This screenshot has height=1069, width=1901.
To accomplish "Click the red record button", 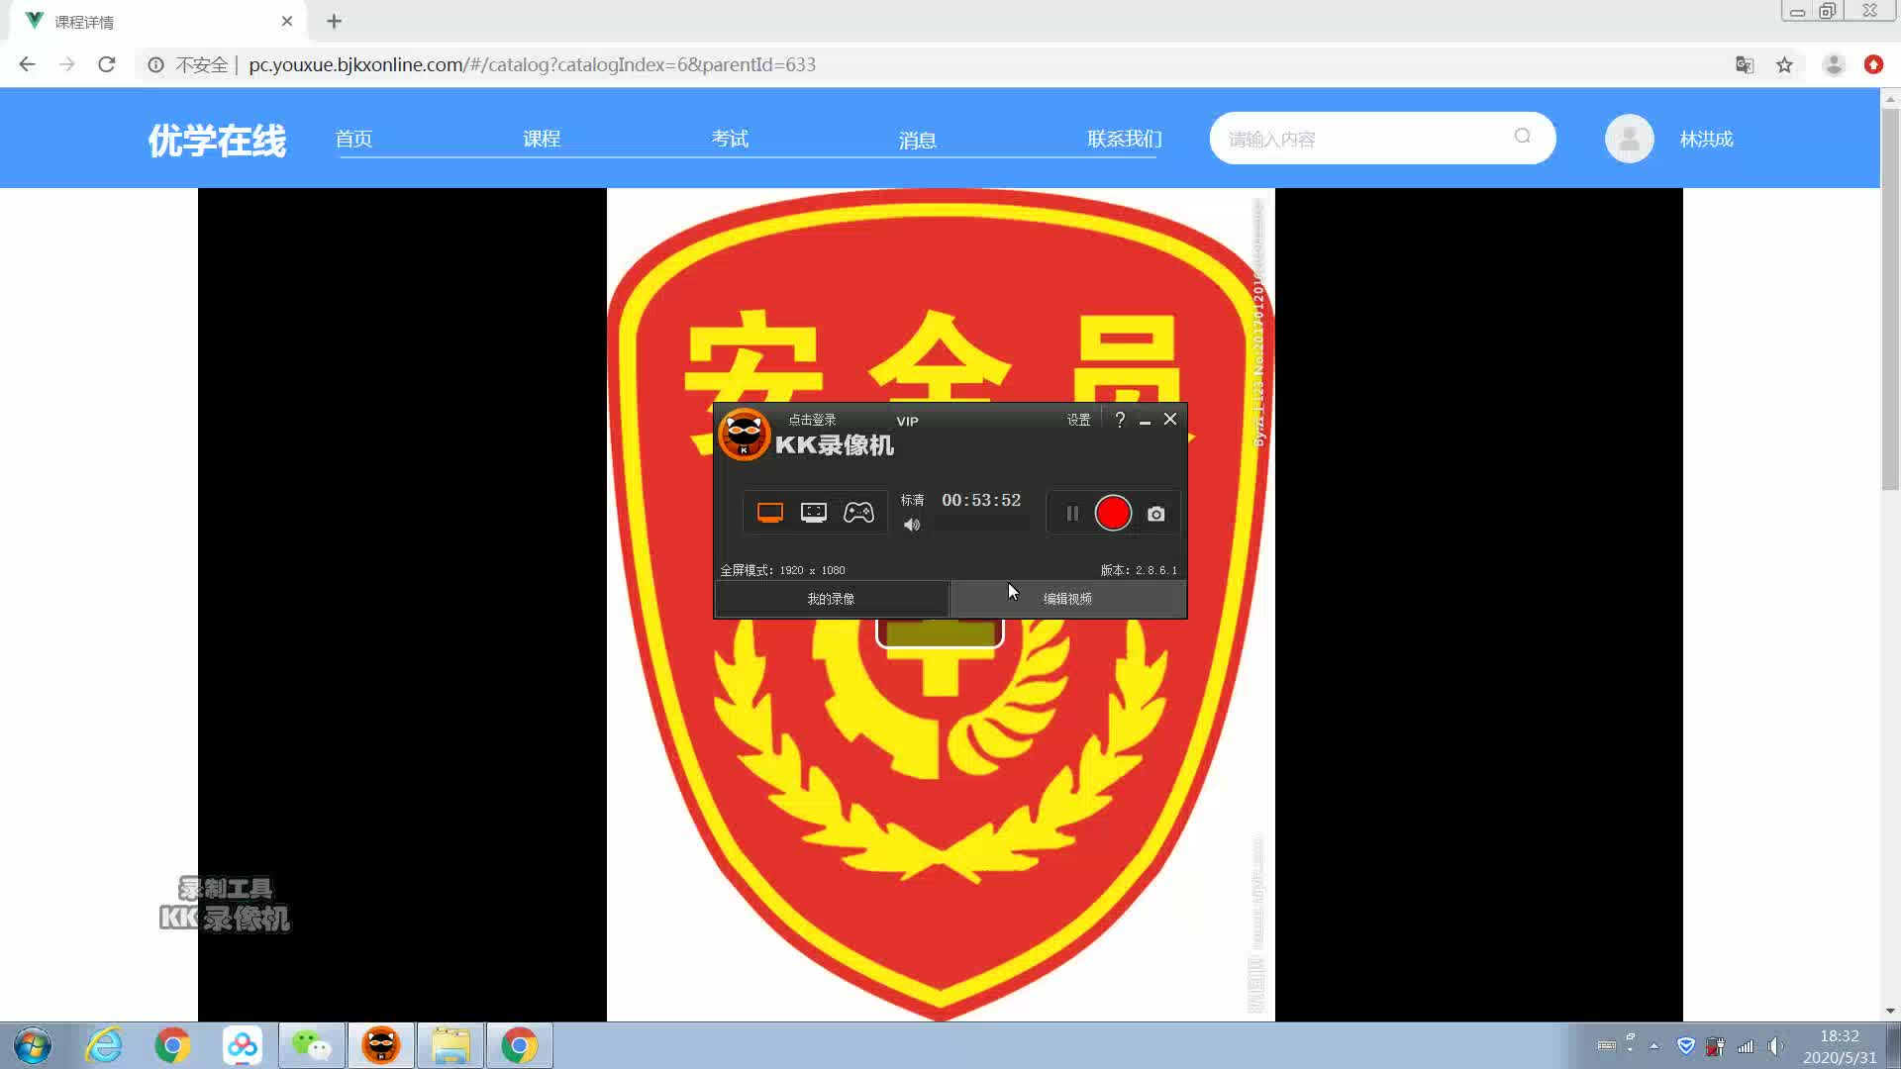I will [x=1113, y=513].
